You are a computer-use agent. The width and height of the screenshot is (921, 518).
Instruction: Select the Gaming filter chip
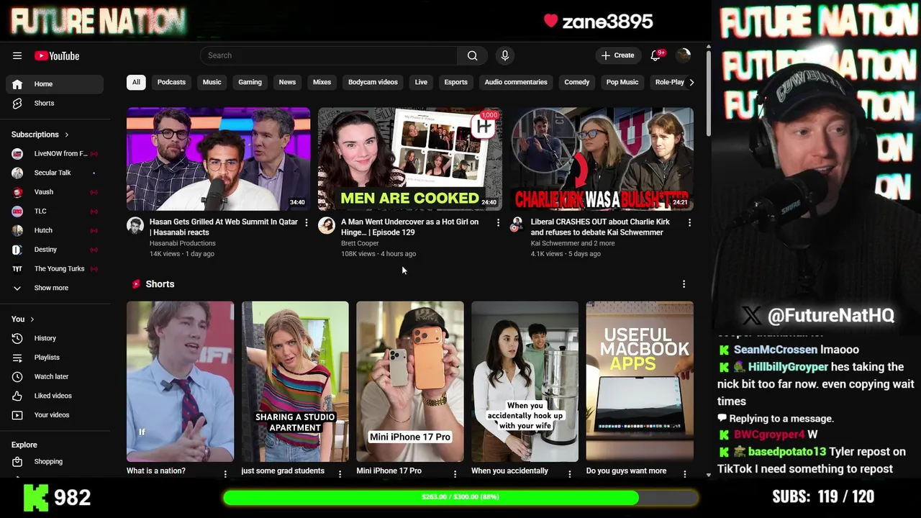coord(250,82)
